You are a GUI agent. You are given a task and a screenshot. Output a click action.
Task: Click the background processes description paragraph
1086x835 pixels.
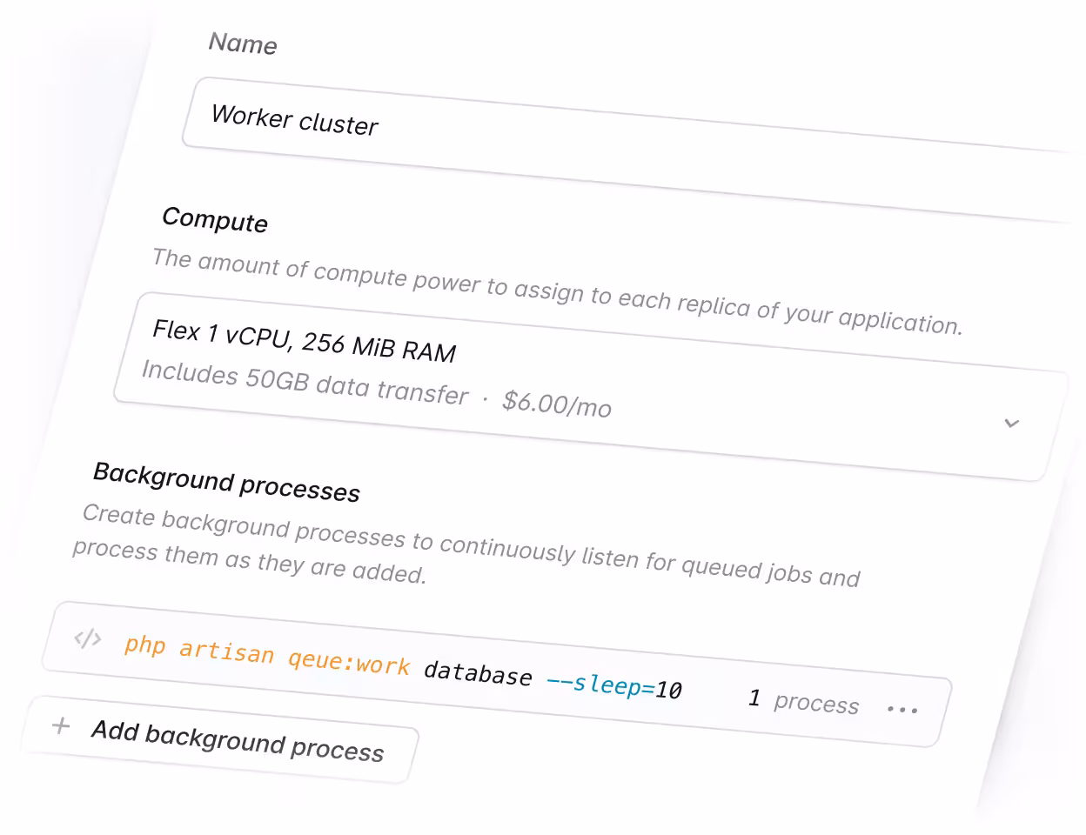461,545
